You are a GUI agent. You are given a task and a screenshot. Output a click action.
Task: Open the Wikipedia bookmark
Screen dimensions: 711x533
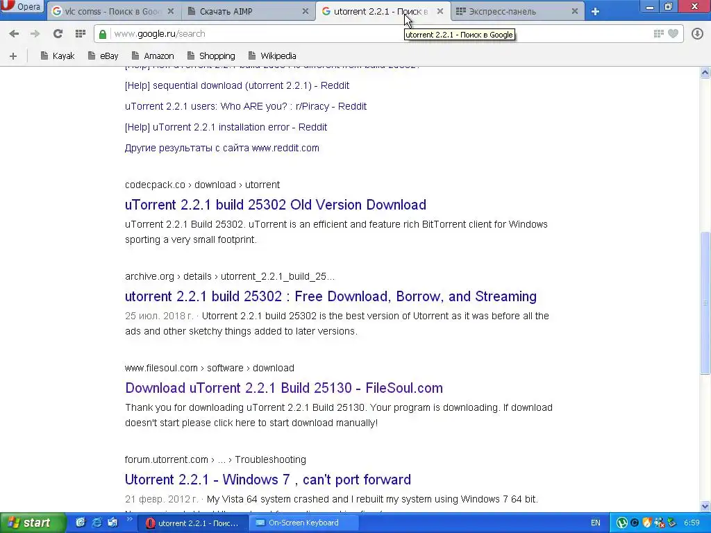[x=272, y=56]
